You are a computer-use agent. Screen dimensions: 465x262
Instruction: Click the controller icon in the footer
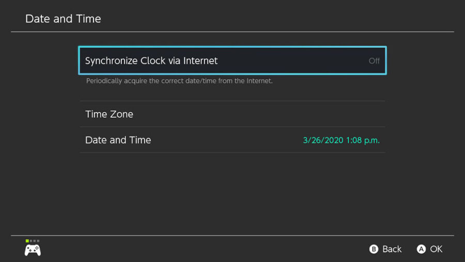33,250
